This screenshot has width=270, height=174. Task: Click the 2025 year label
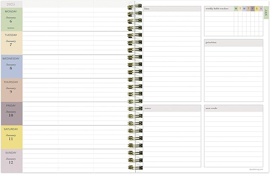point(11,4)
